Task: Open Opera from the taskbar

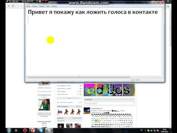Action: coord(25,130)
